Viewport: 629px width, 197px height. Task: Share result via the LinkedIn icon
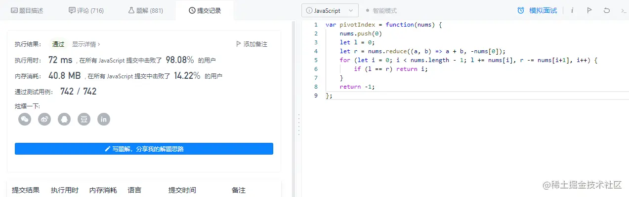(104, 119)
